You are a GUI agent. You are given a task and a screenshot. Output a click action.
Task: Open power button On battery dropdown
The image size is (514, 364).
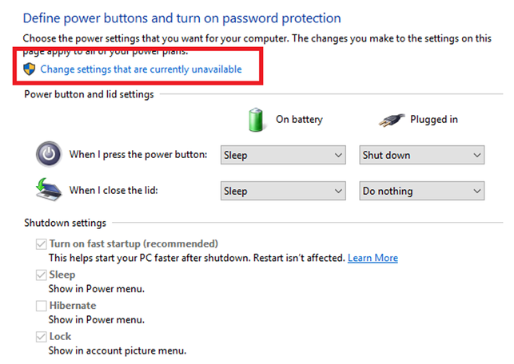pos(283,155)
